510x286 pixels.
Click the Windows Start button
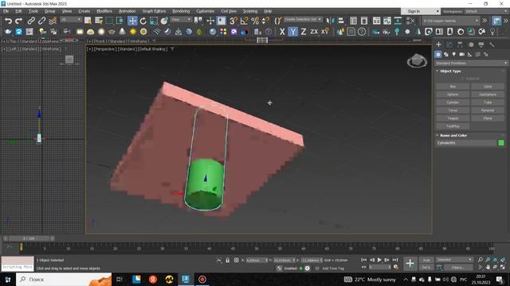(7, 279)
